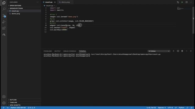
Task: Select the Terminal panel tab
Action: [x=83, y=51]
